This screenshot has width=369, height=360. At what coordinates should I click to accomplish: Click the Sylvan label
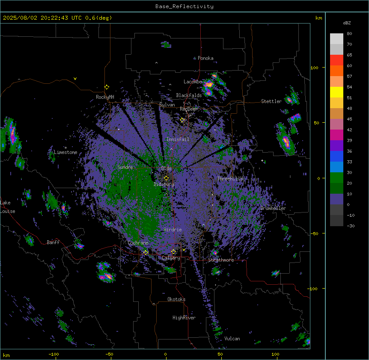pos(167,105)
